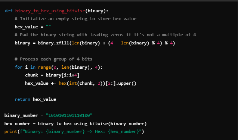238x140 pixels.
Task: Click the comment about initializing empty string
Action: [x=75, y=19]
